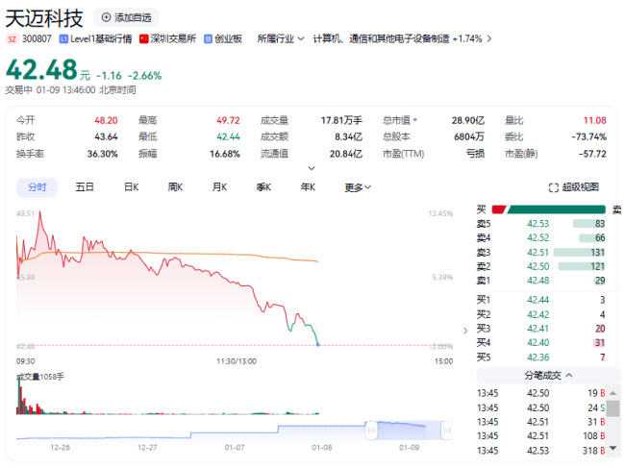This screenshot has width=625, height=468.
Task: Click the 买1 price 42.44
Action: click(x=537, y=300)
